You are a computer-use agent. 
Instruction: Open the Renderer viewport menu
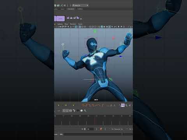[x=73, y=24]
